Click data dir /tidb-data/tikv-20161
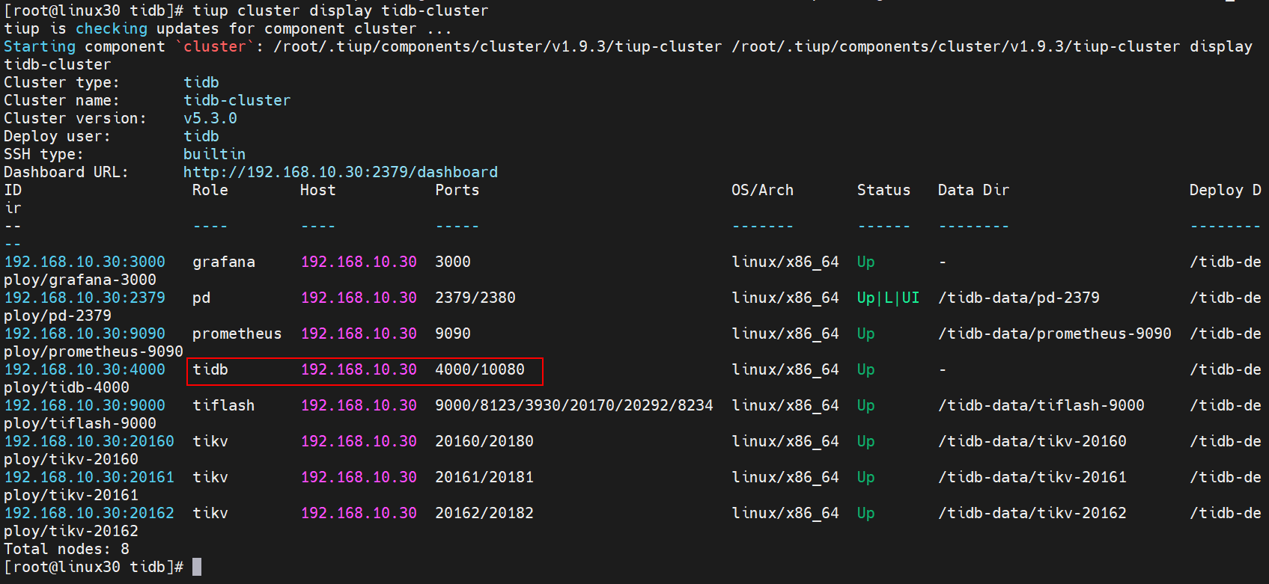1269x584 pixels. 1032,477
